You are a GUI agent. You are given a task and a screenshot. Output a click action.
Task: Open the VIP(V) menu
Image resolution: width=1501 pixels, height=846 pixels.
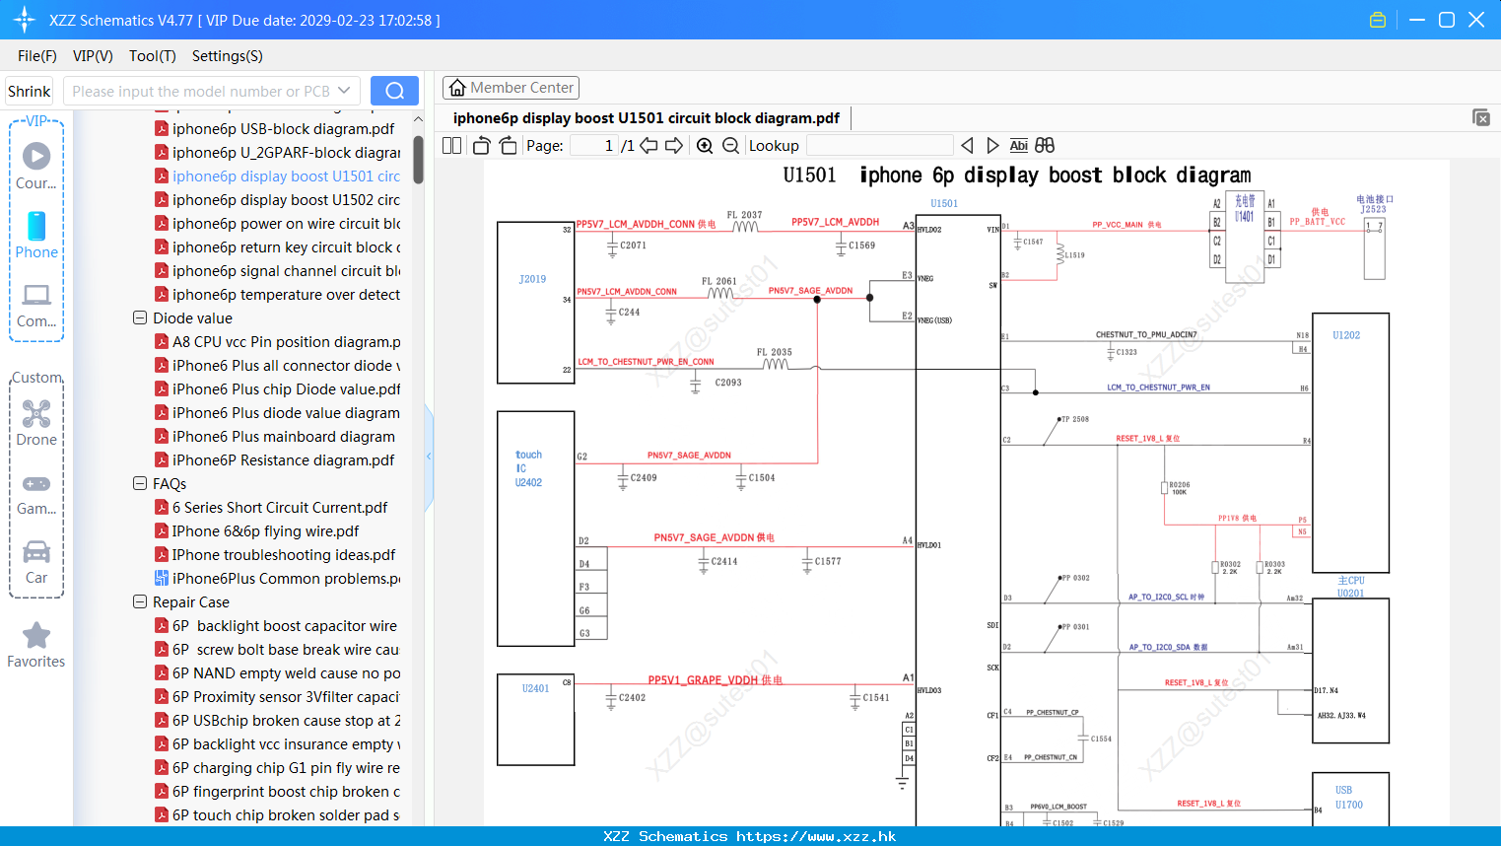[x=93, y=56]
